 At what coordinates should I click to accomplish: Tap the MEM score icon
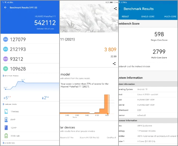tap(5, 59)
